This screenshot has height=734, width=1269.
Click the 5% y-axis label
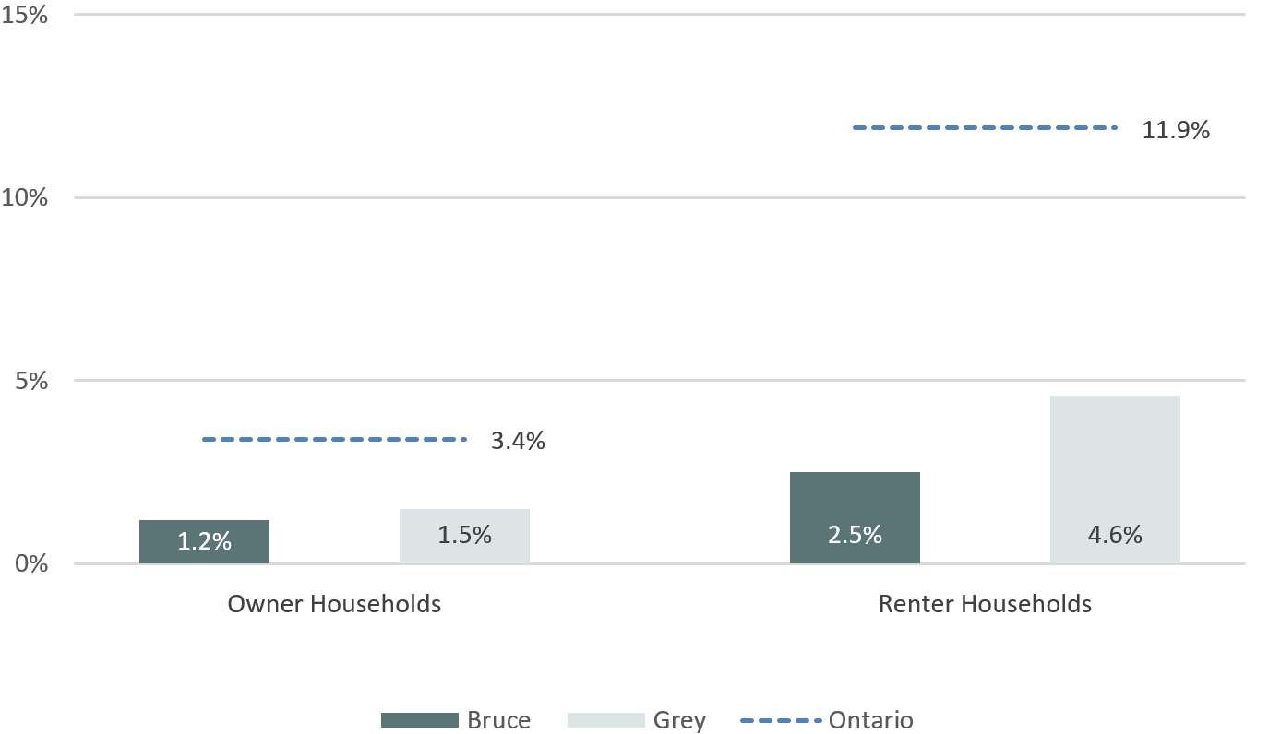coord(30,381)
